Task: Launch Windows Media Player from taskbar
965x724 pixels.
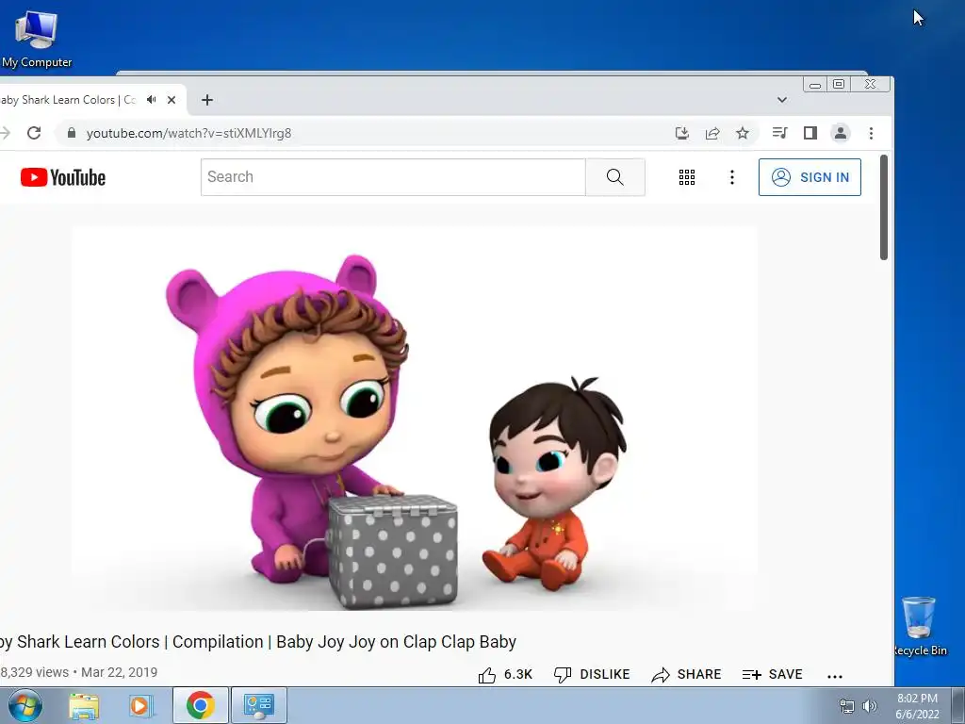Action: tap(139, 705)
